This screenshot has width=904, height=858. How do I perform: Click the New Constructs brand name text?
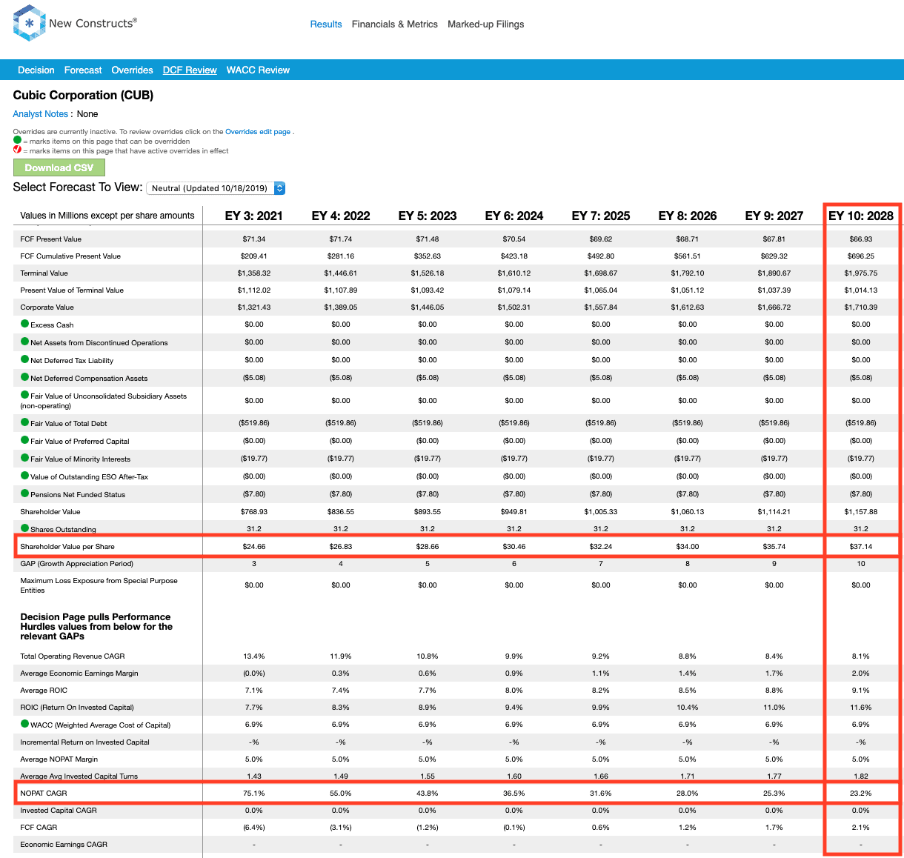pyautogui.click(x=93, y=23)
